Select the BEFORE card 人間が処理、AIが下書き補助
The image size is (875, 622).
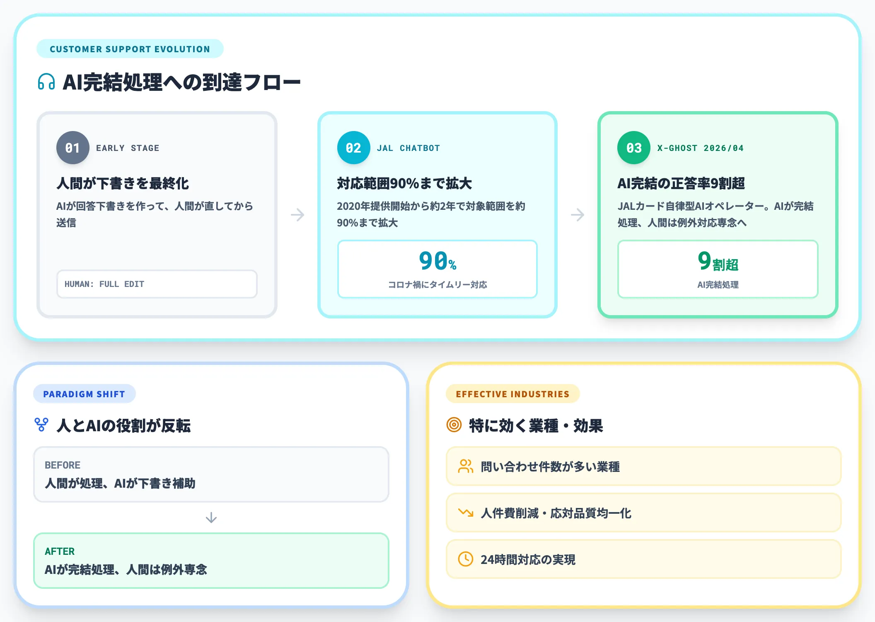pos(211,474)
